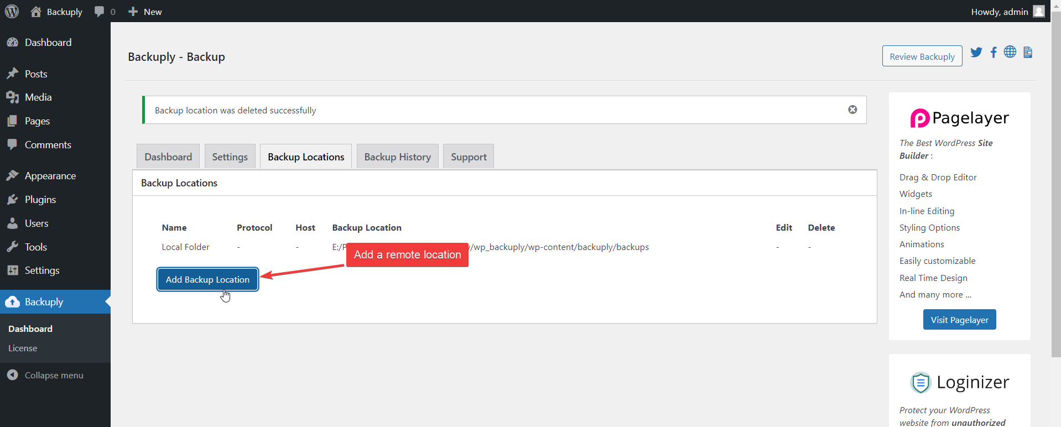The height and width of the screenshot is (427, 1061).
Task: Open the Twitter icon link
Action: point(976,53)
